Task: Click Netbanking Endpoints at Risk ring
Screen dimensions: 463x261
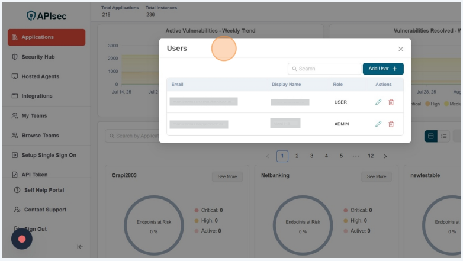Action: (303, 225)
